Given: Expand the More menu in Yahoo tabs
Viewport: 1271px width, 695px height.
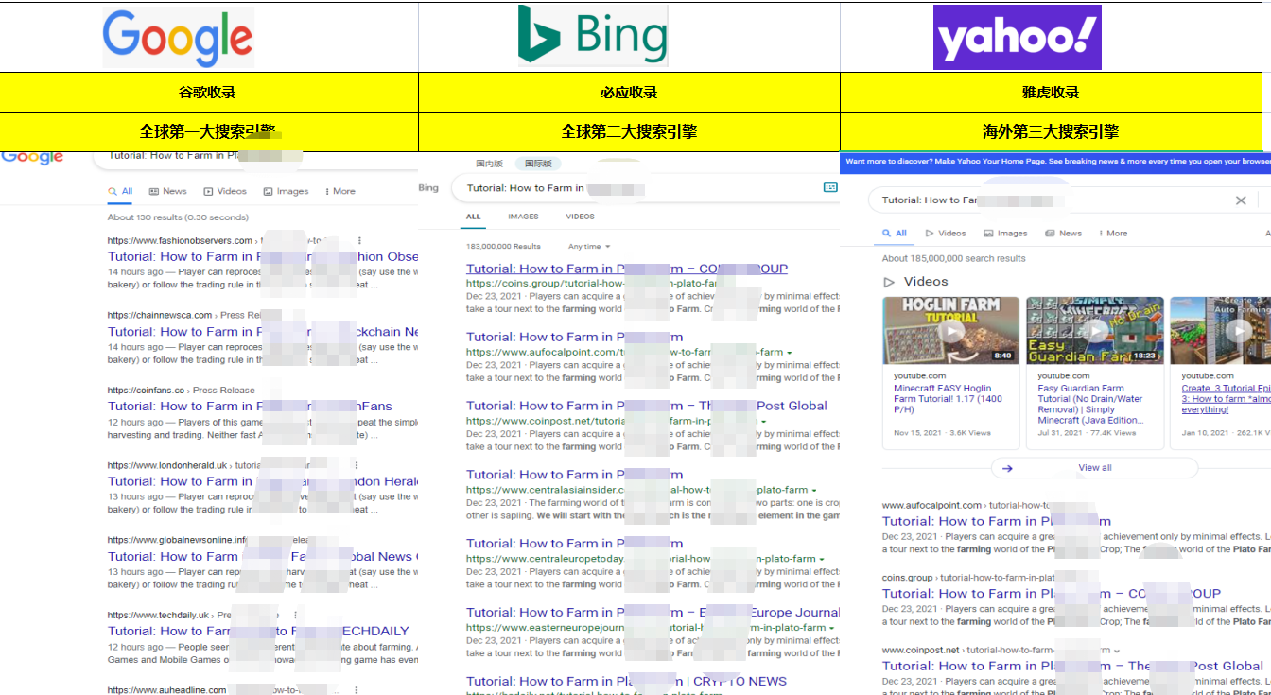Looking at the screenshot, I should 1112,234.
